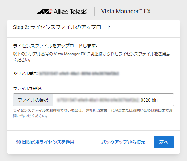Click the Step 2 ライセンスファイルのアップロード heading

(x=62, y=27)
